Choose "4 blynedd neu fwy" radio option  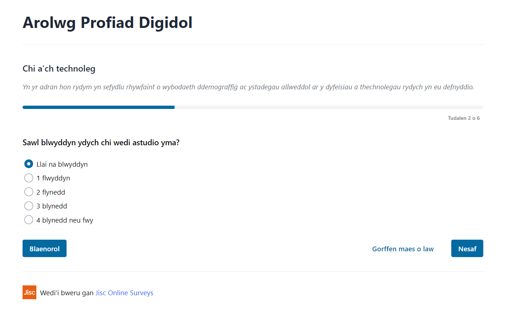point(29,220)
